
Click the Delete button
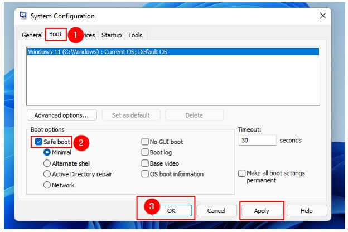click(194, 115)
